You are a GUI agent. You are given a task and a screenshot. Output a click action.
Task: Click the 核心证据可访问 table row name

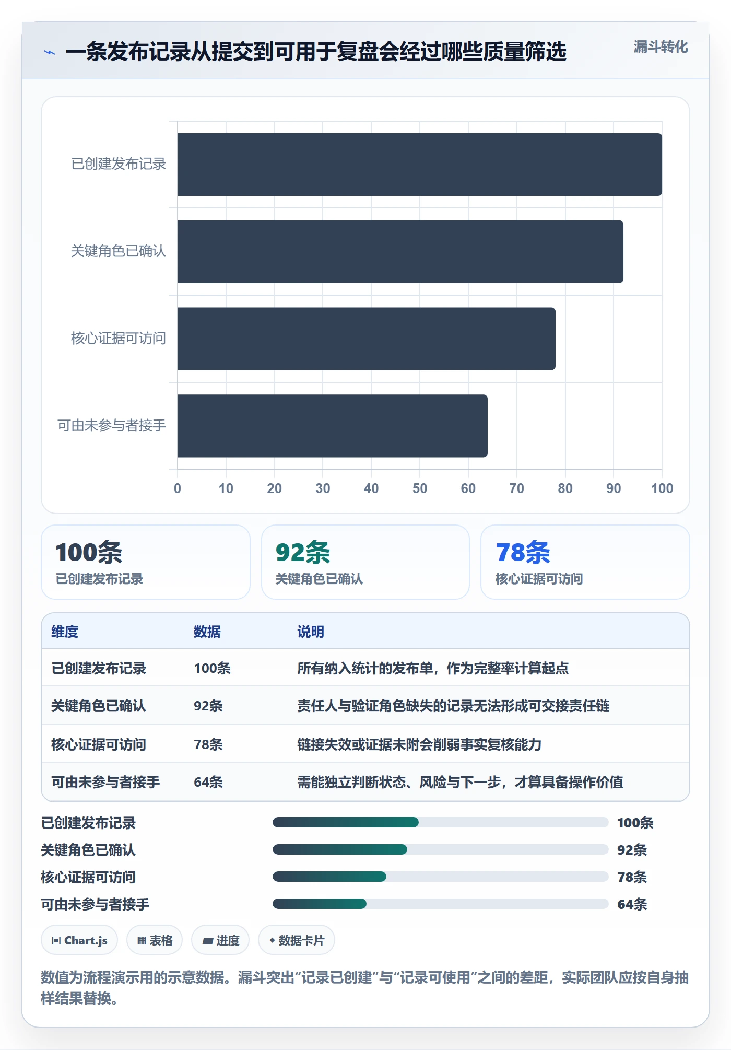(x=99, y=744)
